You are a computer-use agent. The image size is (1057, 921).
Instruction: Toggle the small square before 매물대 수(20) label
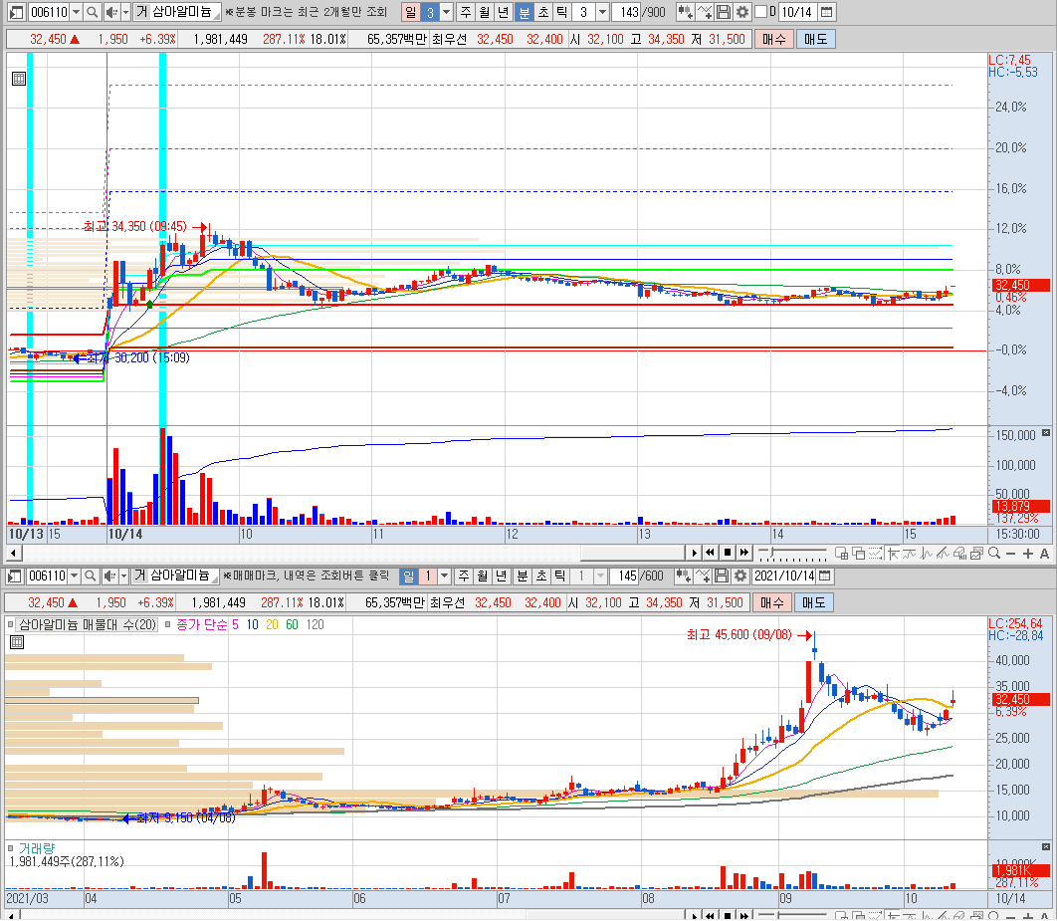(x=10, y=625)
